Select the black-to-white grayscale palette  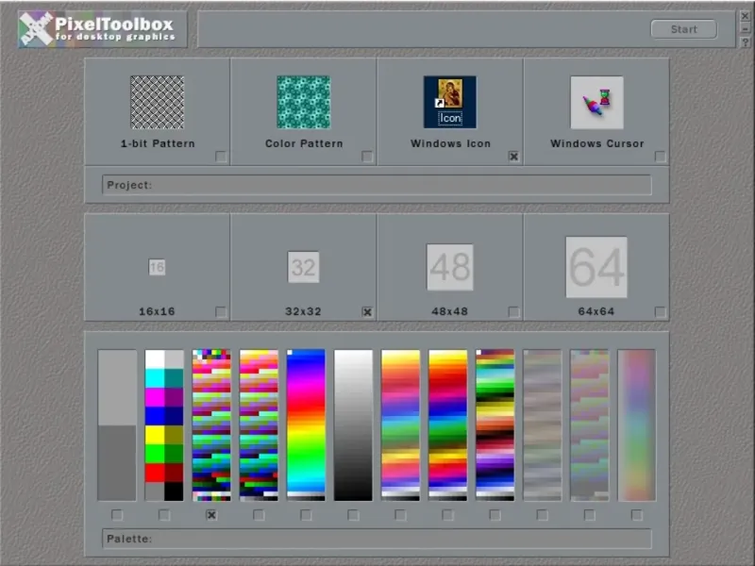point(353,425)
